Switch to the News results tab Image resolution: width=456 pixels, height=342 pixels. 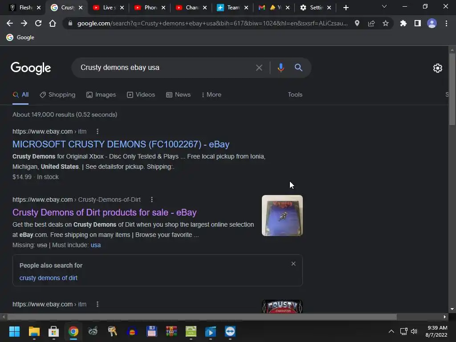[178, 94]
